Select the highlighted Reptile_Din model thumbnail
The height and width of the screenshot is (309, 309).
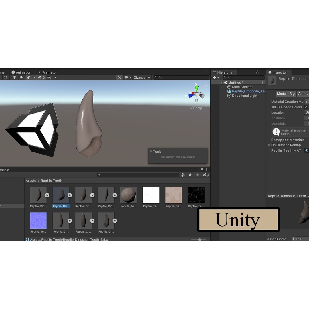pyautogui.click(x=61, y=195)
